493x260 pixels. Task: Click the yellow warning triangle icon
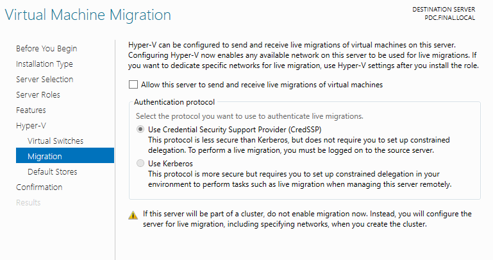click(133, 215)
